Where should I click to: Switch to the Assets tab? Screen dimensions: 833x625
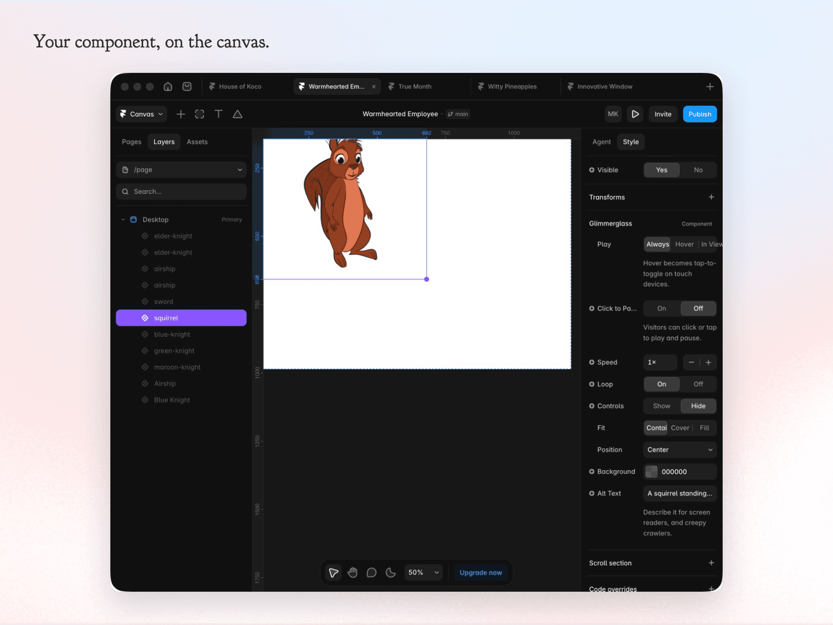pos(197,142)
